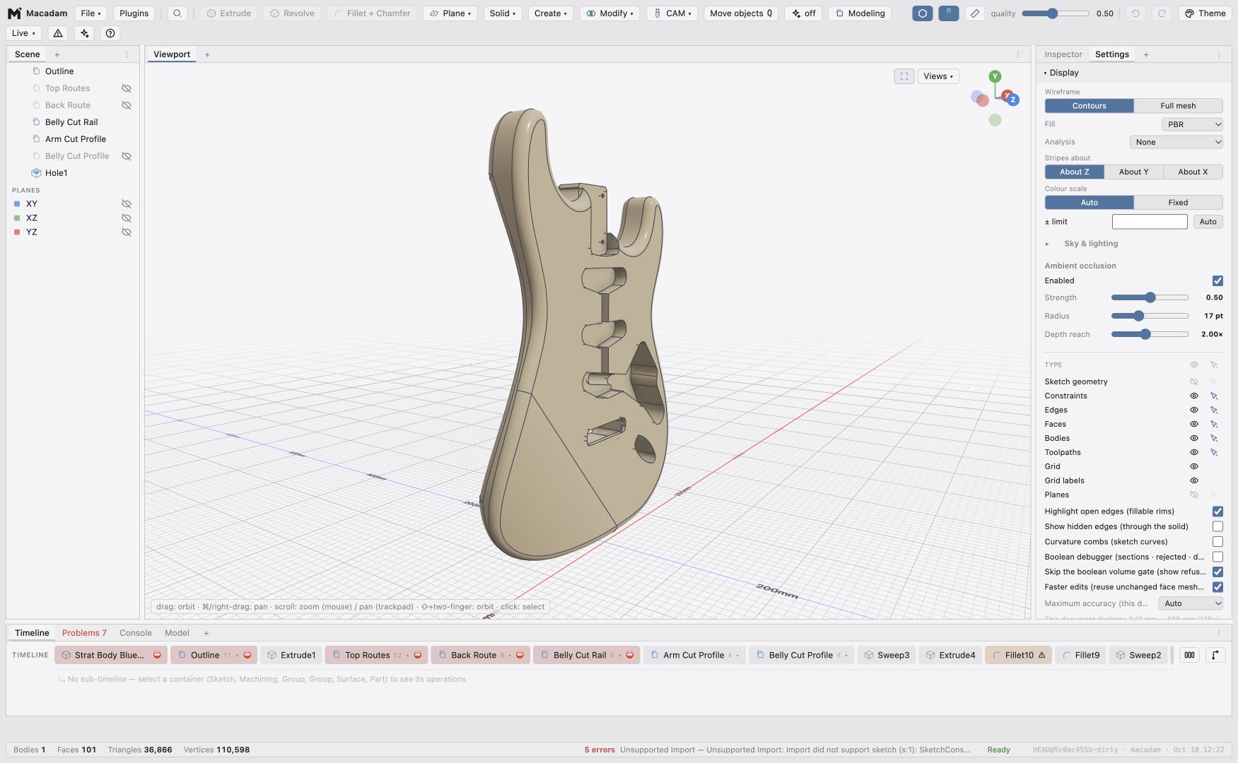This screenshot has width=1238, height=763.
Task: Turn on Curvature combs checkbox
Action: 1217,542
